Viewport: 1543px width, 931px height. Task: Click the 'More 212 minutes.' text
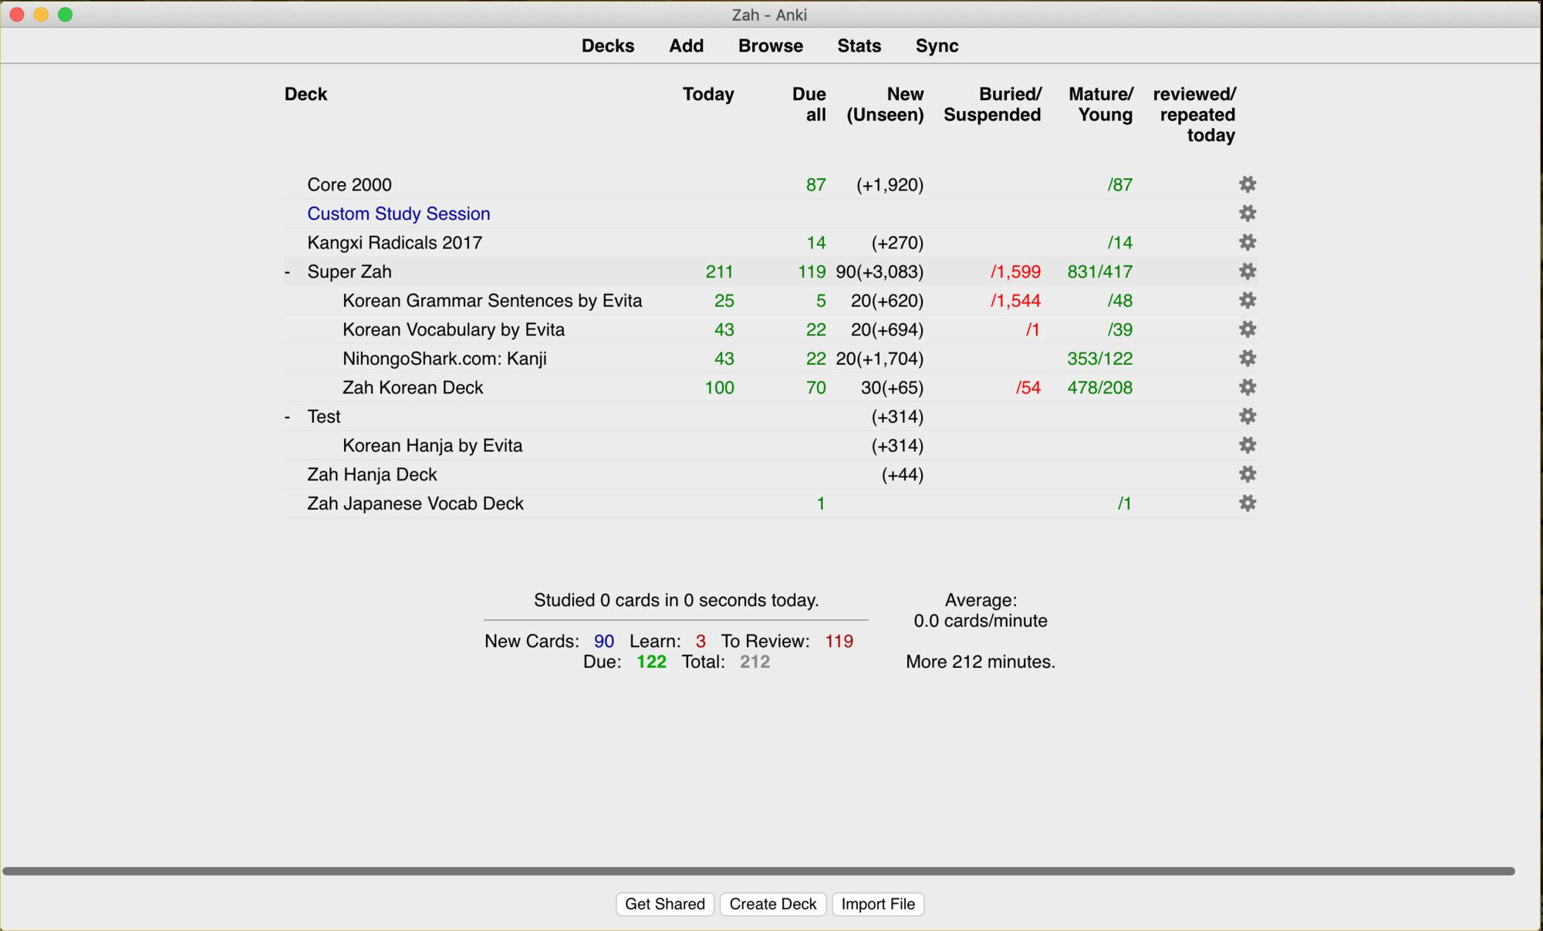tap(980, 662)
